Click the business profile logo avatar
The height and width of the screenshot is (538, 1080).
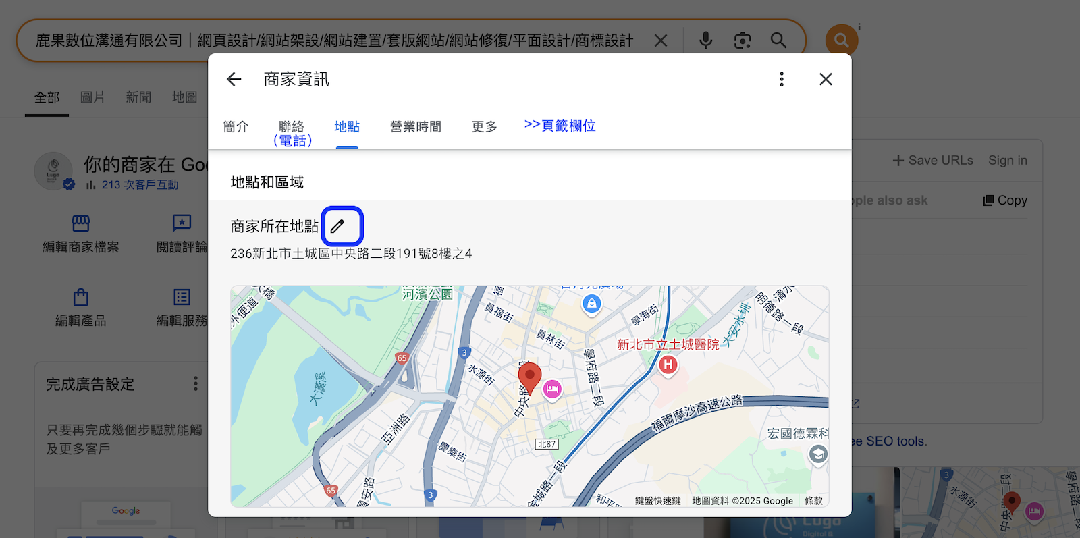53,171
